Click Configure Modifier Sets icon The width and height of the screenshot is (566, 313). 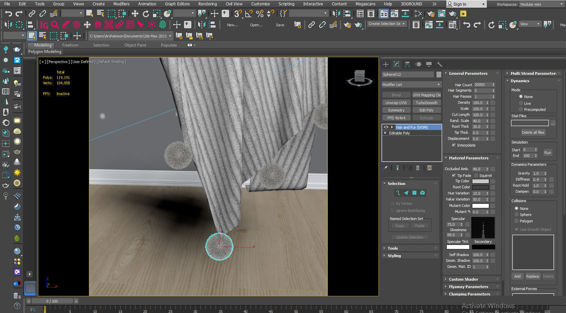coord(430,168)
